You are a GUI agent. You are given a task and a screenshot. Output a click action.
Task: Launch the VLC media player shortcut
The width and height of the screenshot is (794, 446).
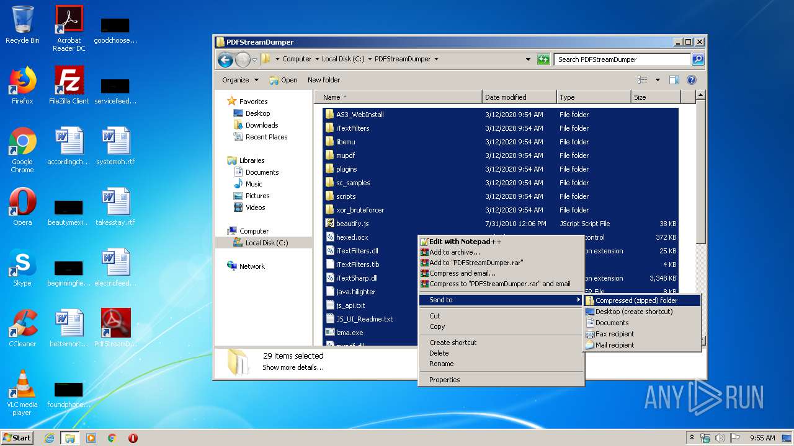coord(22,393)
